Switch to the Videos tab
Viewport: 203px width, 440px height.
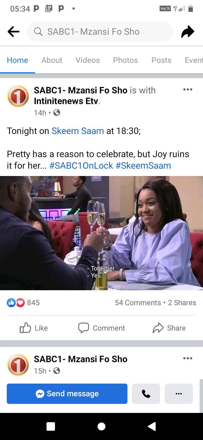click(88, 60)
